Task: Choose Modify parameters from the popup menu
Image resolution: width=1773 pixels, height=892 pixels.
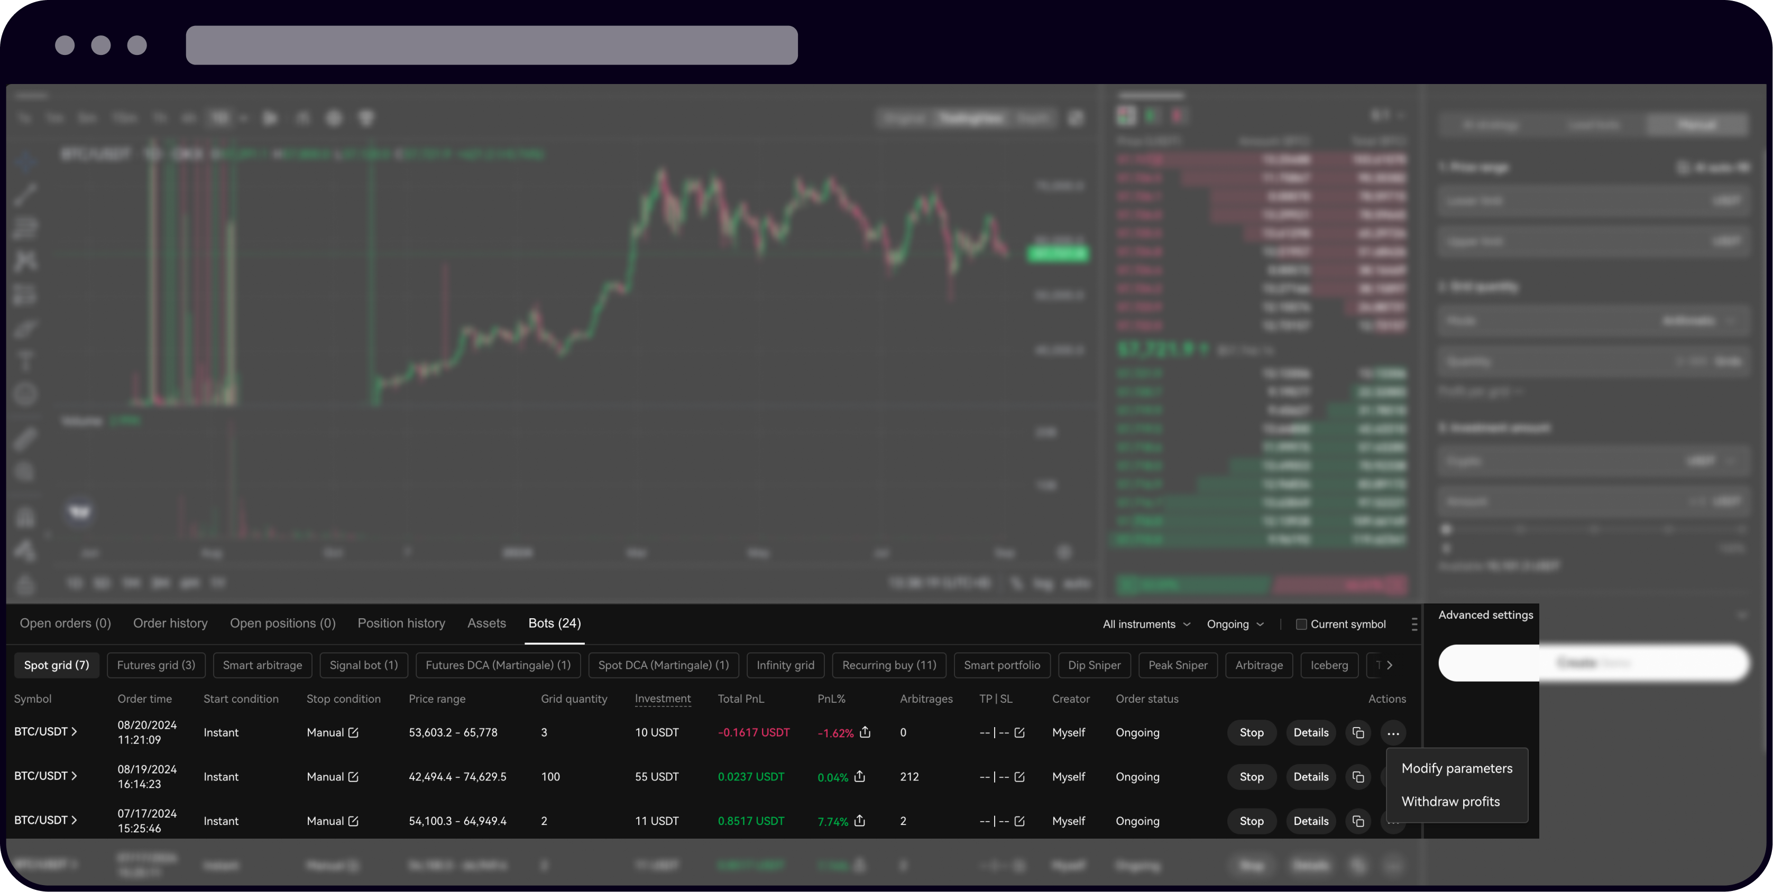Action: coord(1456,768)
